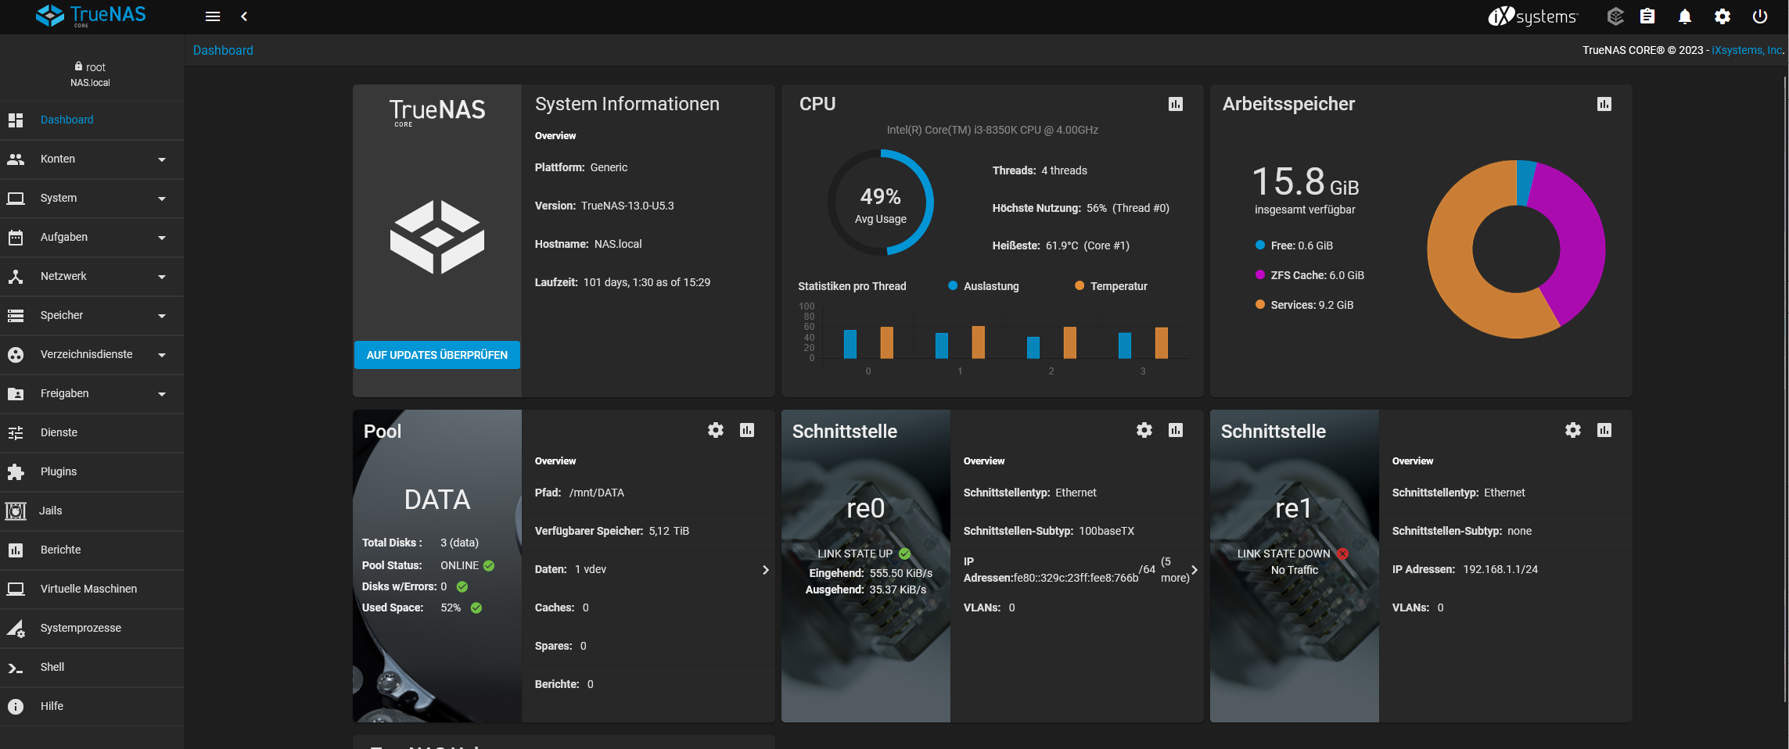Toggle the Temperatur legend in CPU chart
This screenshot has width=1789, height=749.
[1111, 285]
